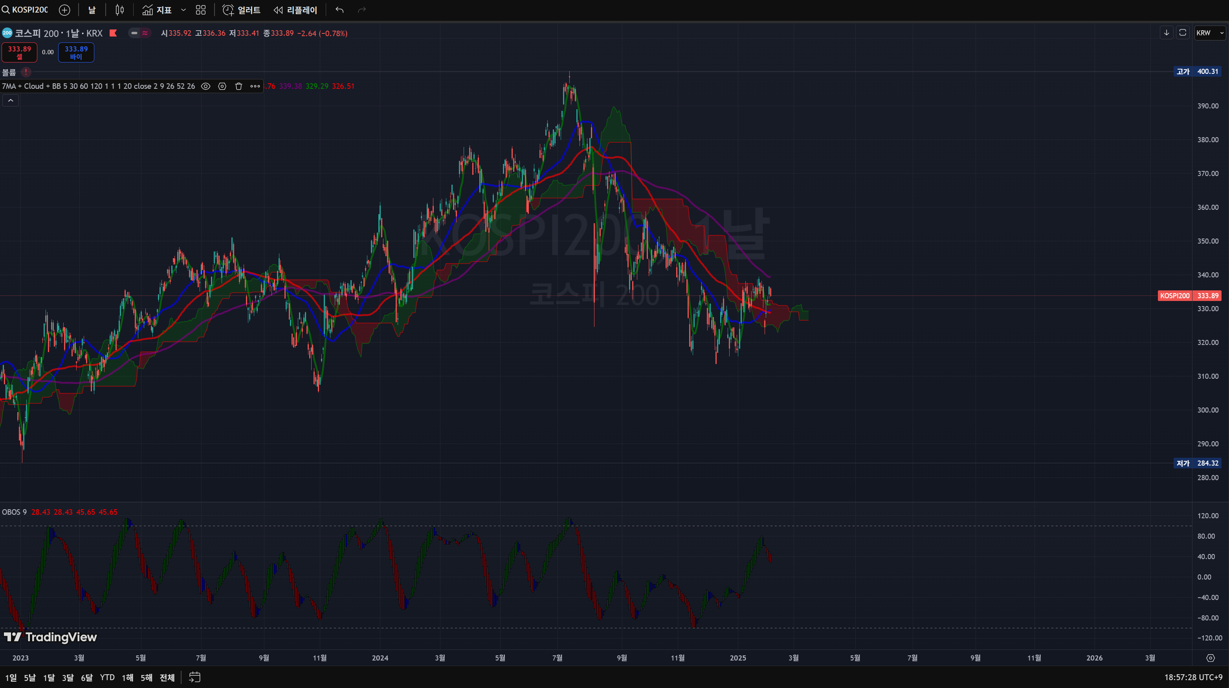This screenshot has width=1229, height=688.
Task: Open chart settings gear at bottom right
Action: (x=1211, y=658)
